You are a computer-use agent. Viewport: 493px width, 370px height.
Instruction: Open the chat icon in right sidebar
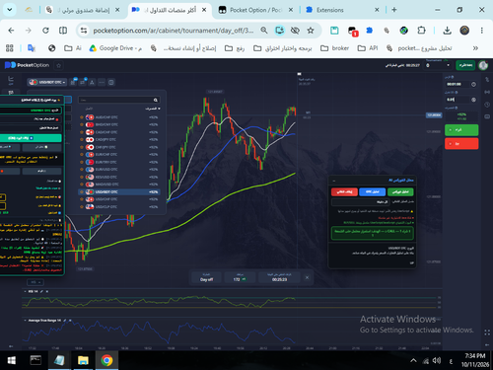click(x=487, y=116)
